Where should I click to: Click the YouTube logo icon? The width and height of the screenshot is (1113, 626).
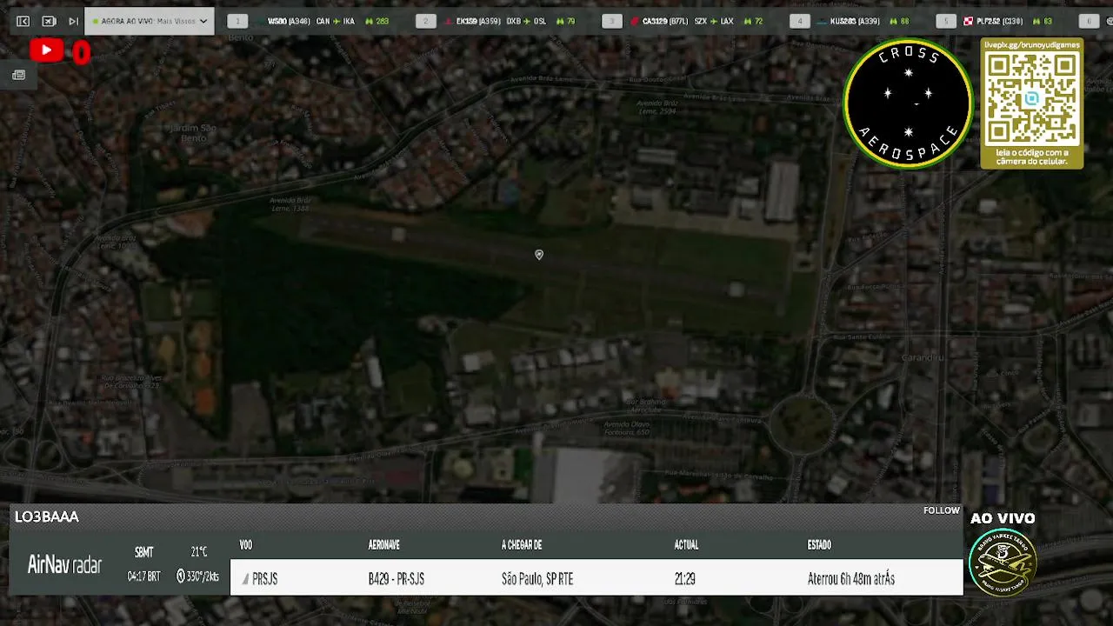coord(46,51)
